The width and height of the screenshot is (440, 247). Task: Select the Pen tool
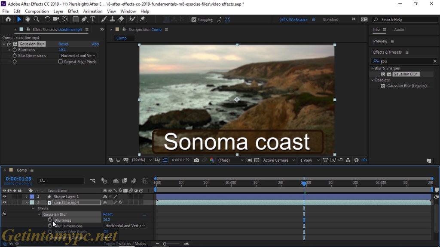click(x=84, y=19)
